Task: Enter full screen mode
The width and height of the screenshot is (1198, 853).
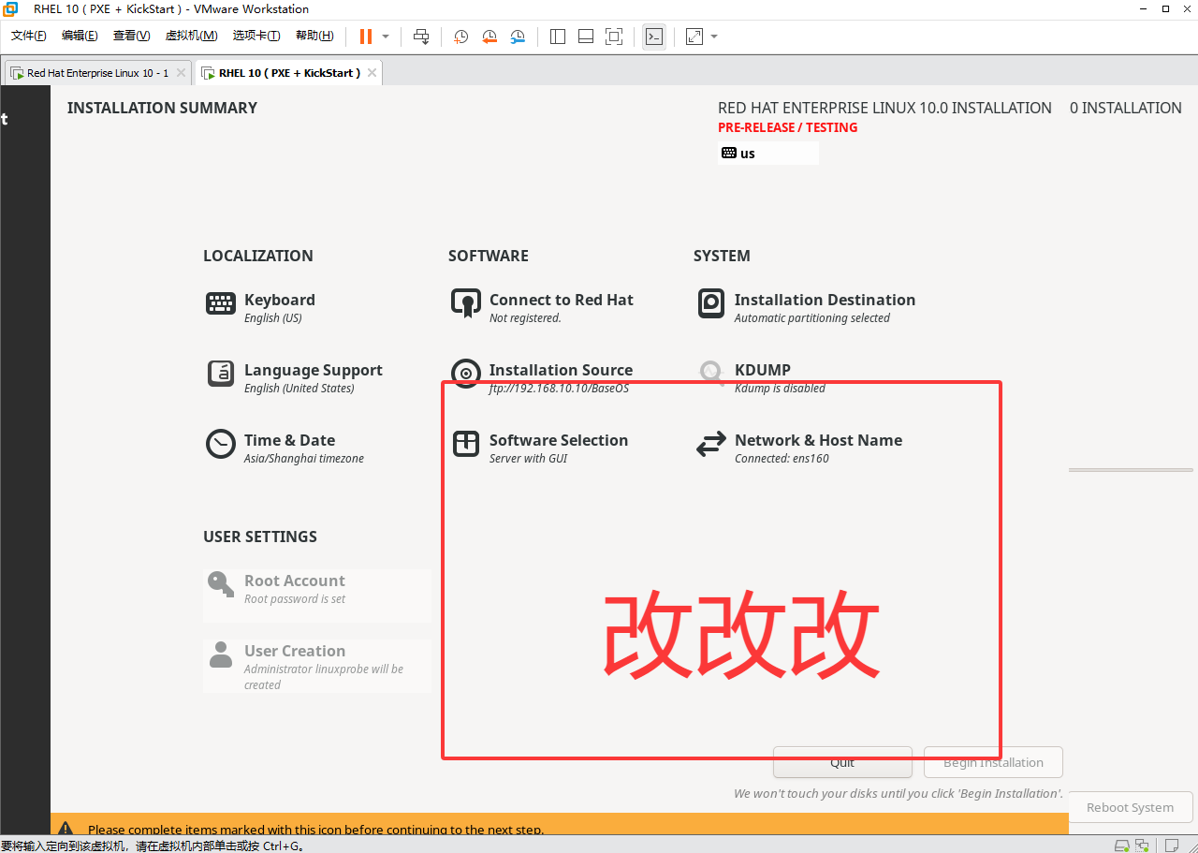Action: pos(614,37)
